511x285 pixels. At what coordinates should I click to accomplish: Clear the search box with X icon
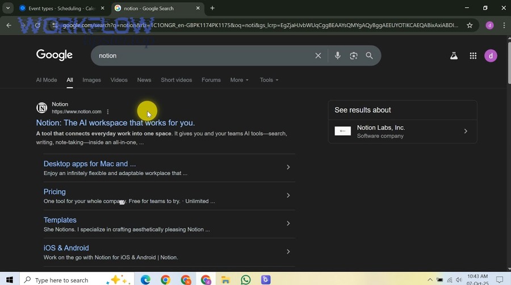[318, 56]
